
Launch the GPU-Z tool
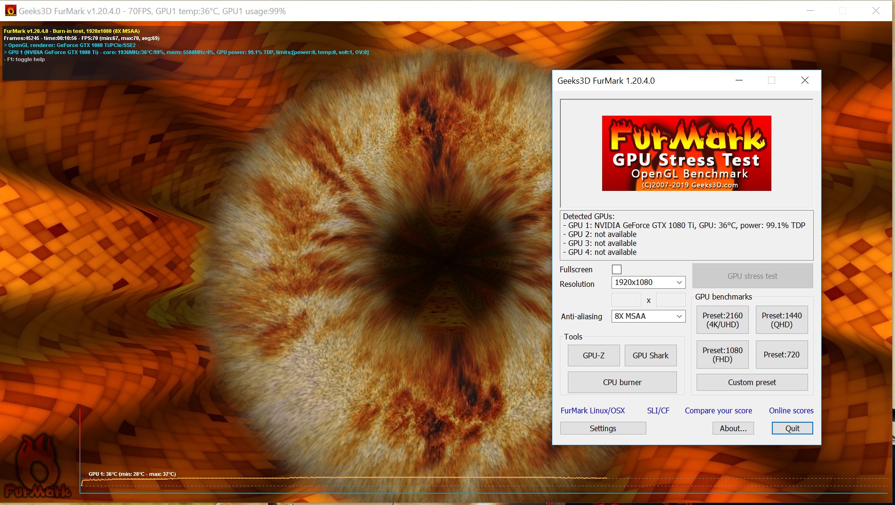594,355
